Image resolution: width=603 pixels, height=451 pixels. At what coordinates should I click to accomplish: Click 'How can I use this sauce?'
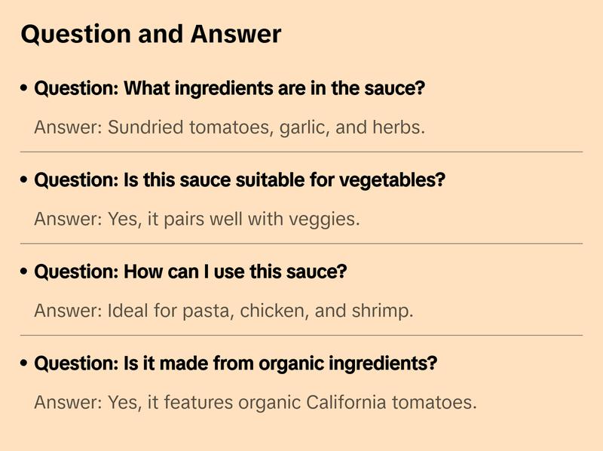(190, 272)
